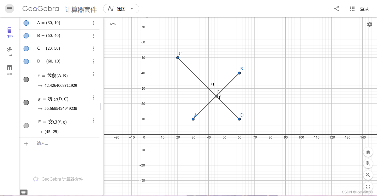
Task: Open the apps grid icon
Action: pos(352,9)
